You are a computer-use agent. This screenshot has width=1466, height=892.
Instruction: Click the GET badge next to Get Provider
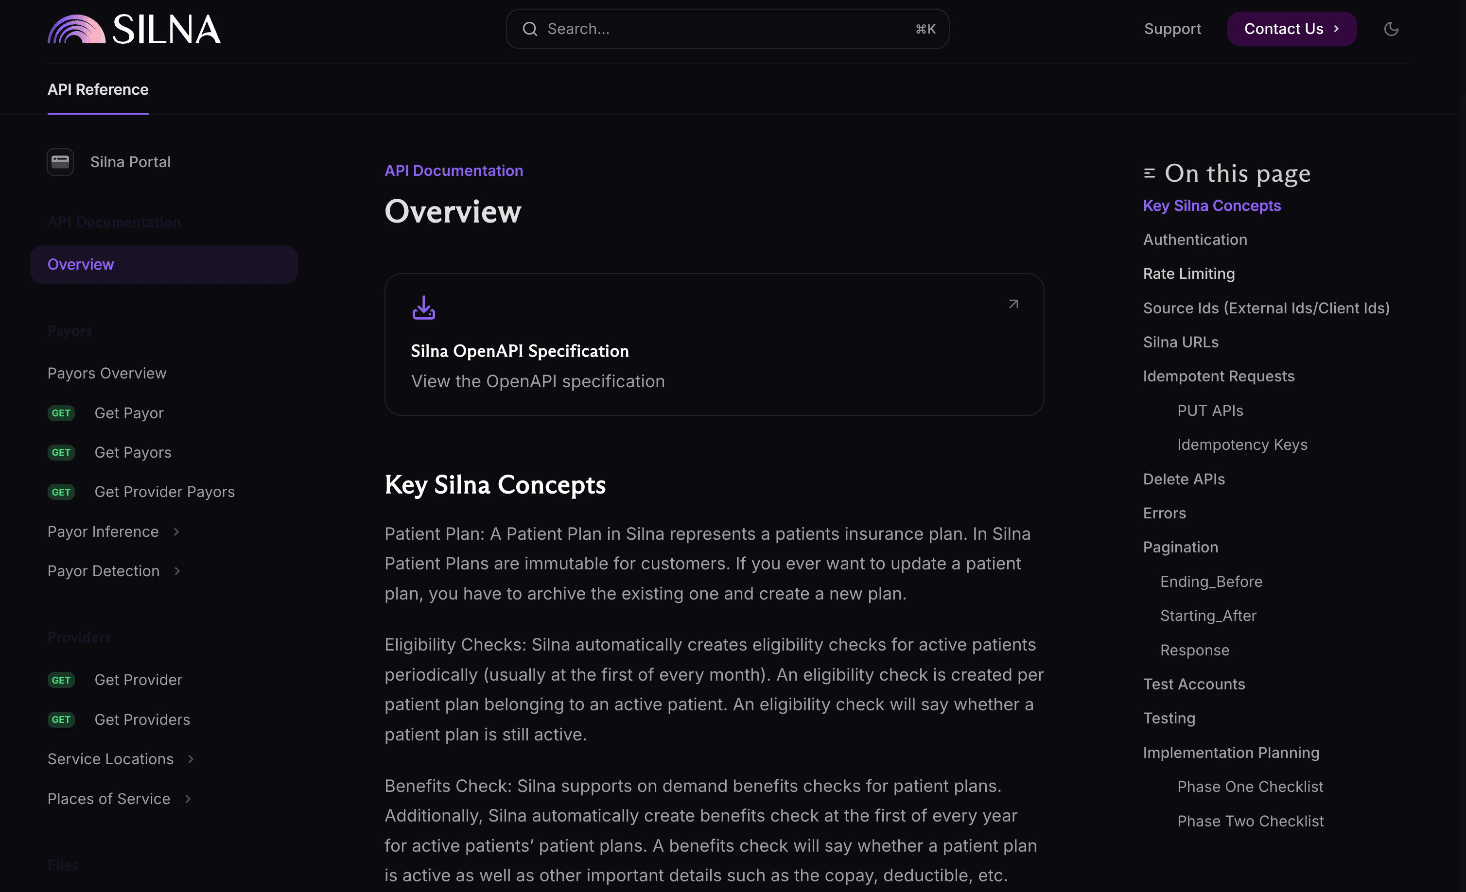[x=61, y=680]
